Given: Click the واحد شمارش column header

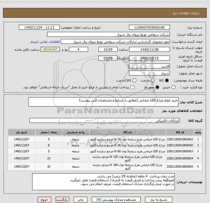Looking at the screenshot, I should click(76, 132).
